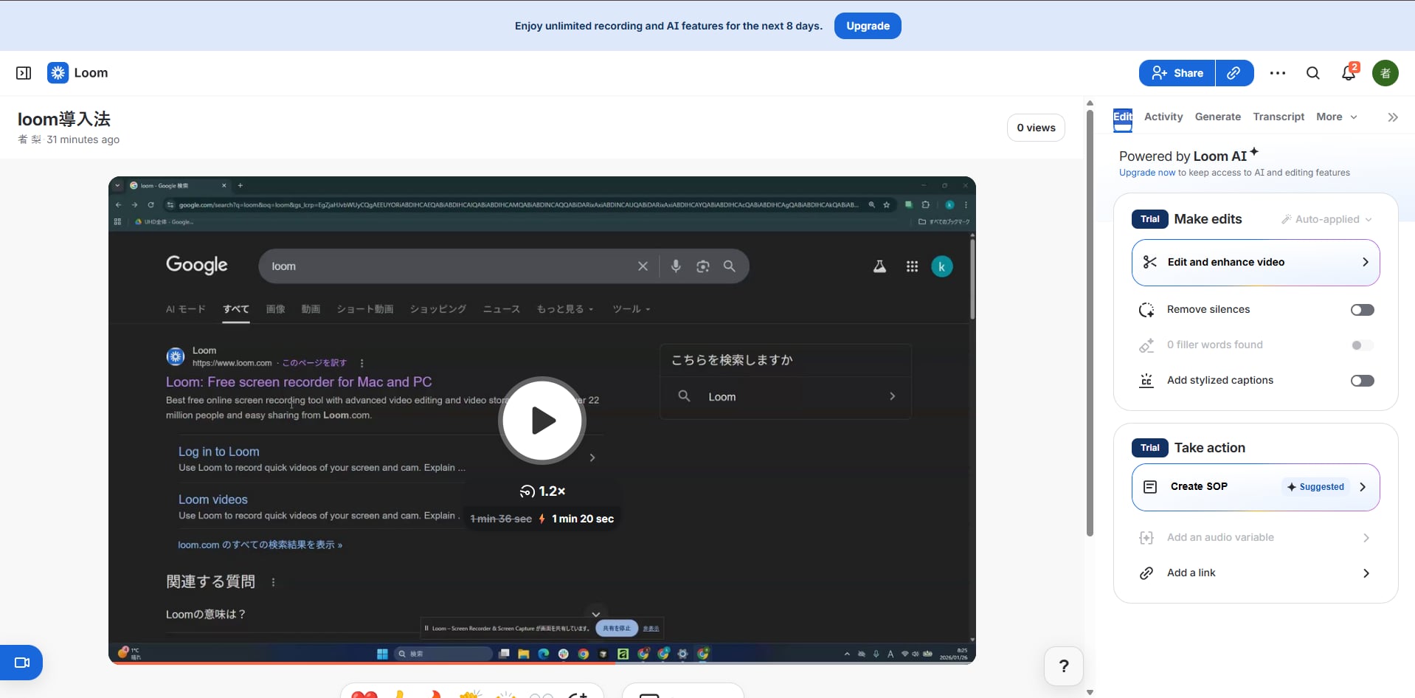
Task: Click the Upgrade now link
Action: 1146,173
